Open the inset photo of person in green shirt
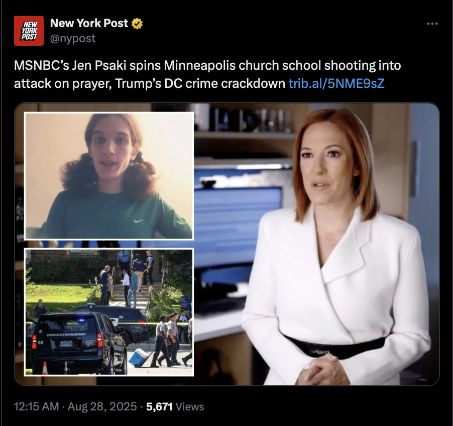 pyautogui.click(x=109, y=176)
